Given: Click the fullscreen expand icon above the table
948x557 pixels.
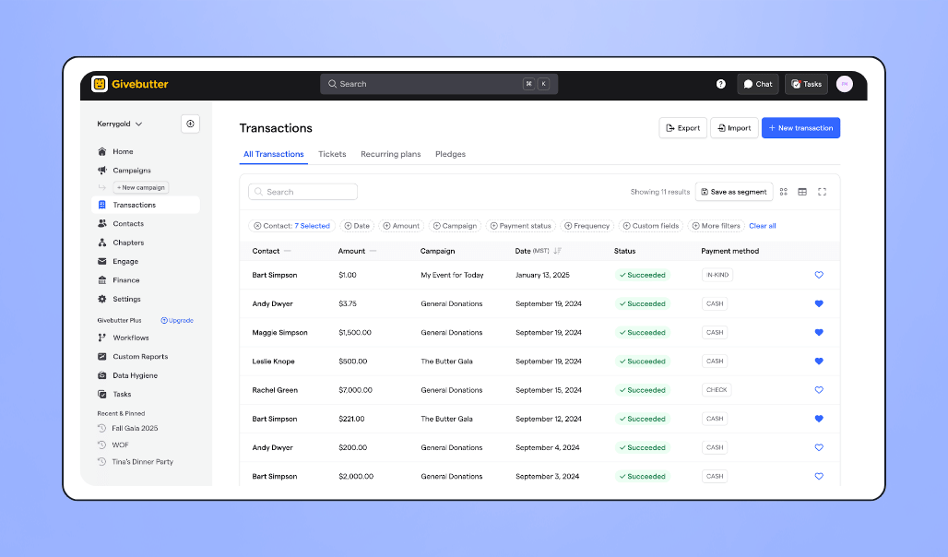Looking at the screenshot, I should point(822,192).
